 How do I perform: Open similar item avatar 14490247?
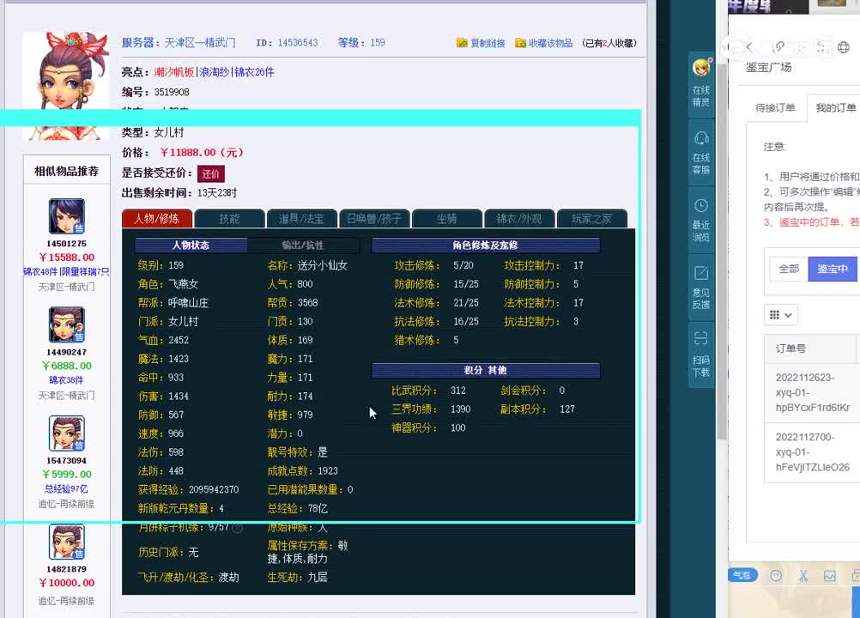pyautogui.click(x=66, y=325)
